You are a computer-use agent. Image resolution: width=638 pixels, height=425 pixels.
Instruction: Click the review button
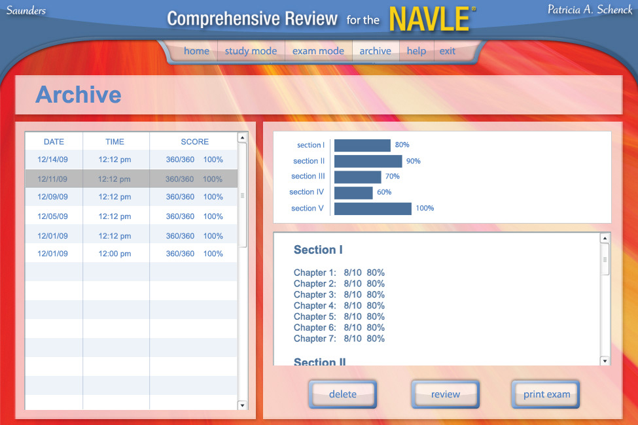click(x=446, y=394)
